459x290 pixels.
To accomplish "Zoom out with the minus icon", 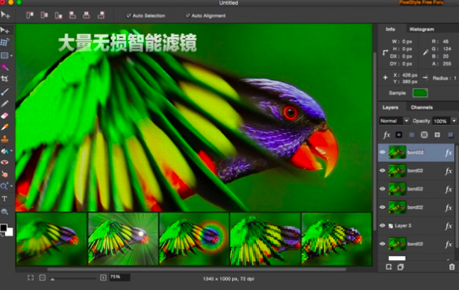I will pos(43,278).
